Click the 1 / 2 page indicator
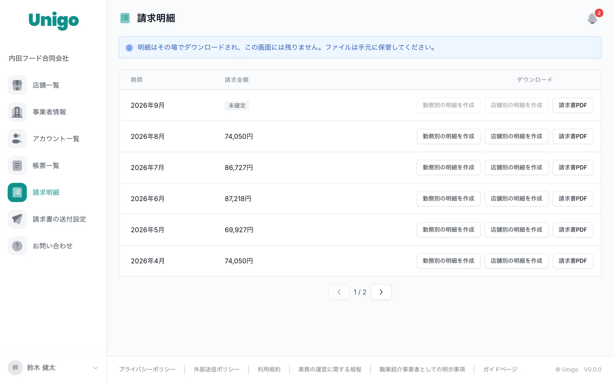The width and height of the screenshot is (613, 383). click(360, 292)
